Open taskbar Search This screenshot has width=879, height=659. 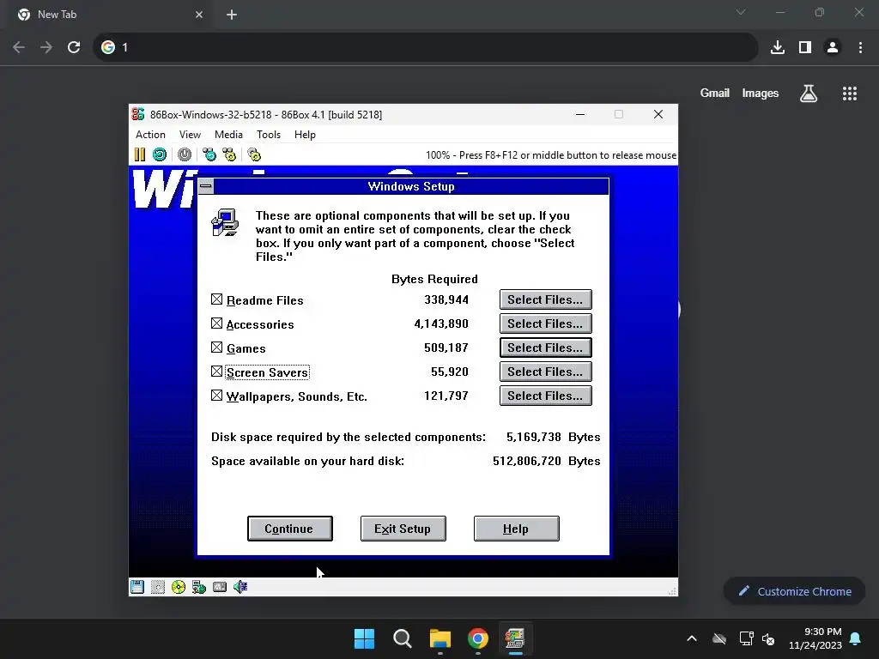pyautogui.click(x=402, y=638)
